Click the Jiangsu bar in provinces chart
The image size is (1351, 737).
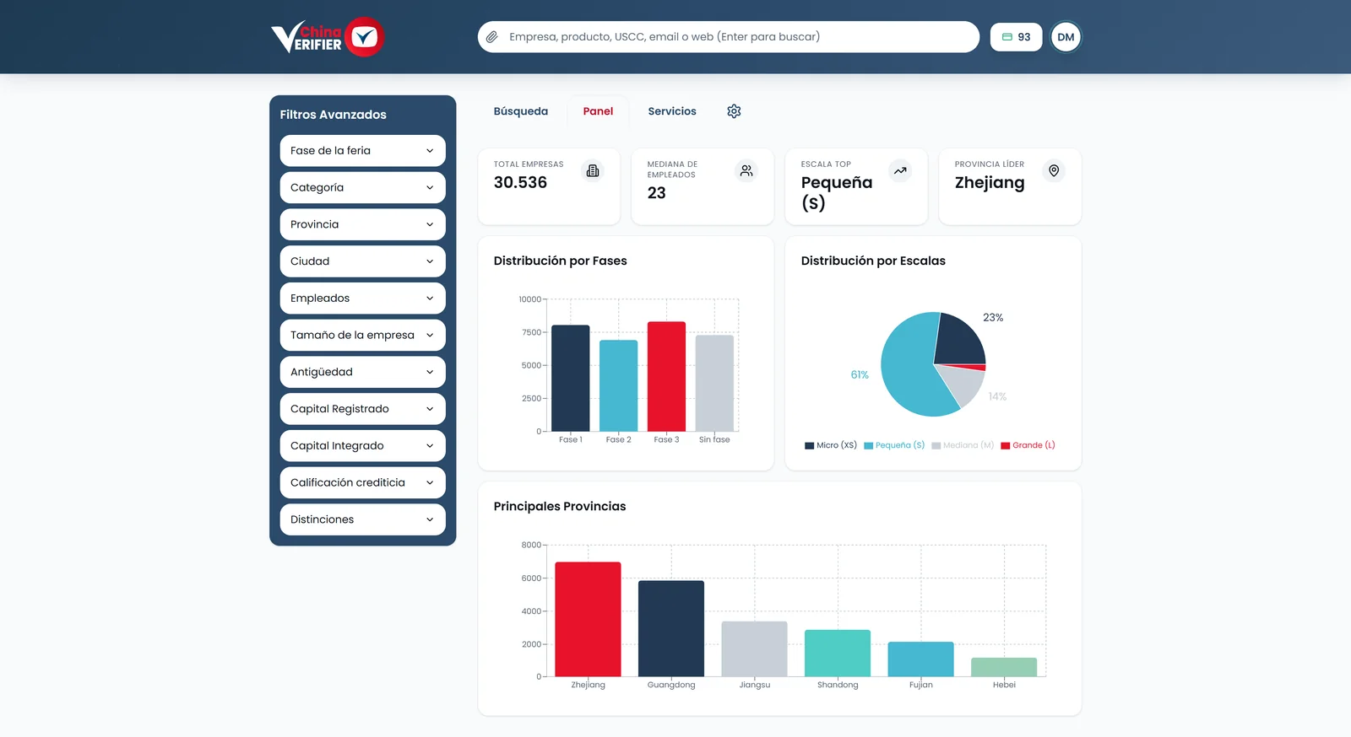(x=754, y=649)
